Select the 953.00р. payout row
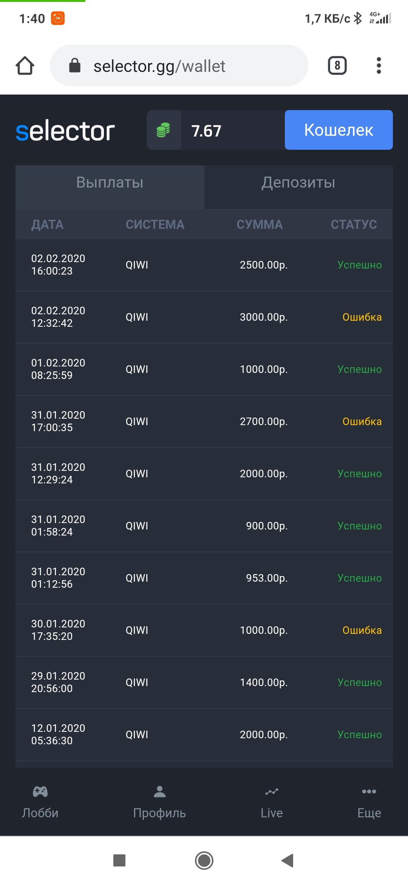The height and width of the screenshot is (885, 408). tap(204, 578)
